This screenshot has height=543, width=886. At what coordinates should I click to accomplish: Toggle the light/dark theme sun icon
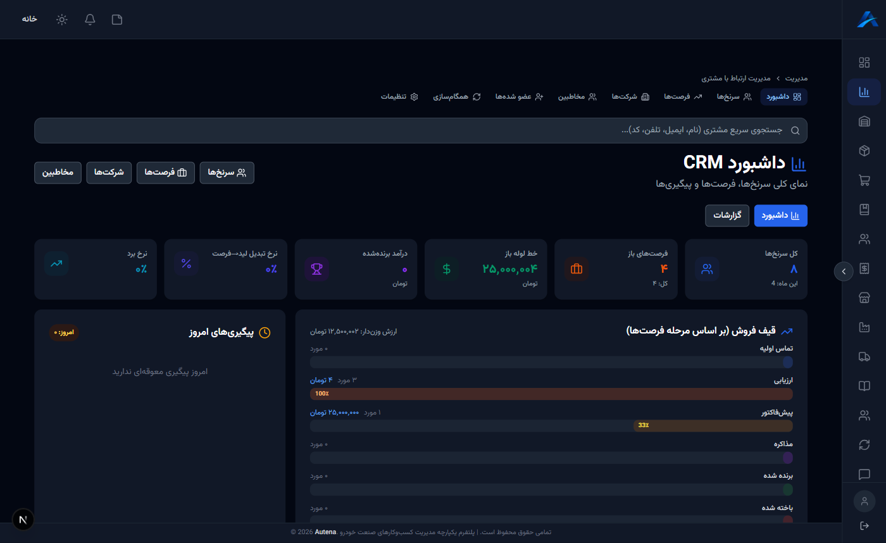tap(61, 20)
